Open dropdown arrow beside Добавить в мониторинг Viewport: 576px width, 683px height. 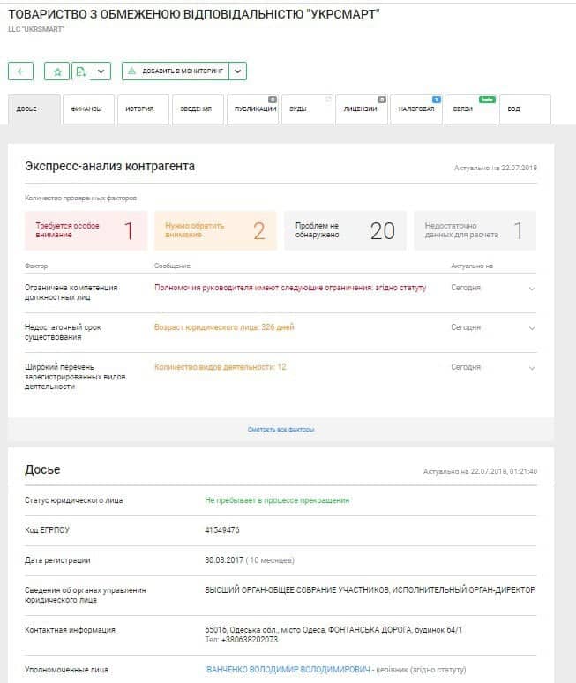237,71
